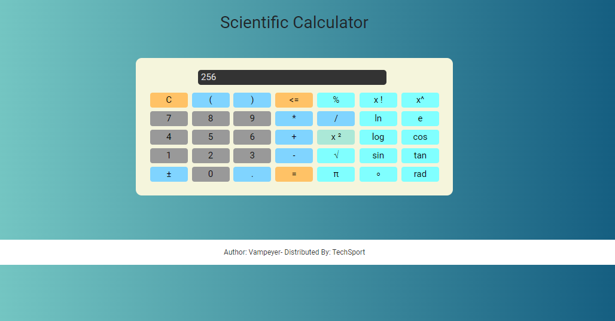The image size is (615, 321).
Task: Click the number 7 key
Action: (x=169, y=119)
